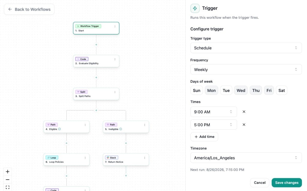Click Add time button
The width and height of the screenshot is (307, 191).
[204, 137]
